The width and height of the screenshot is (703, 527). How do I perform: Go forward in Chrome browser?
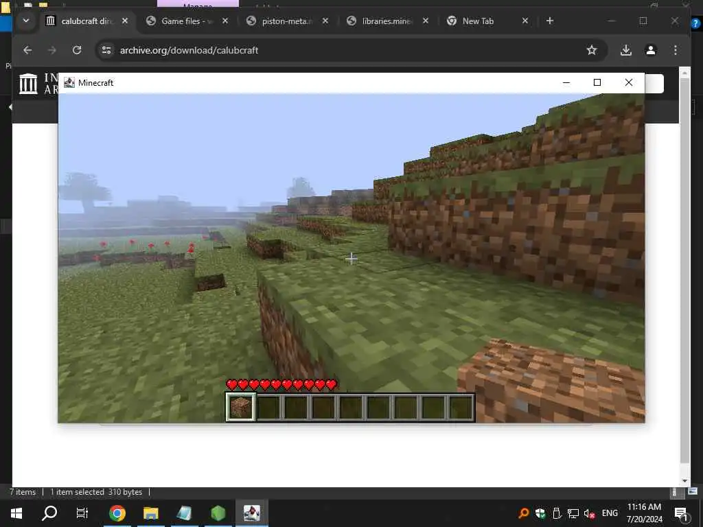(x=52, y=50)
